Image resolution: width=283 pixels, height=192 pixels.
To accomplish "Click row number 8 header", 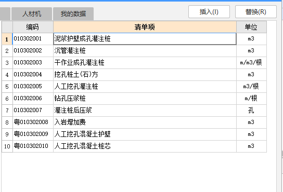I will 7,122.
